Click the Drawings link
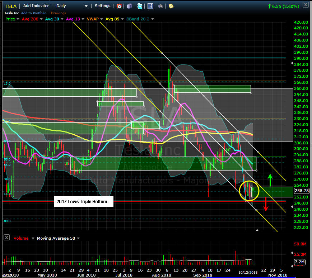 click(x=58, y=13)
